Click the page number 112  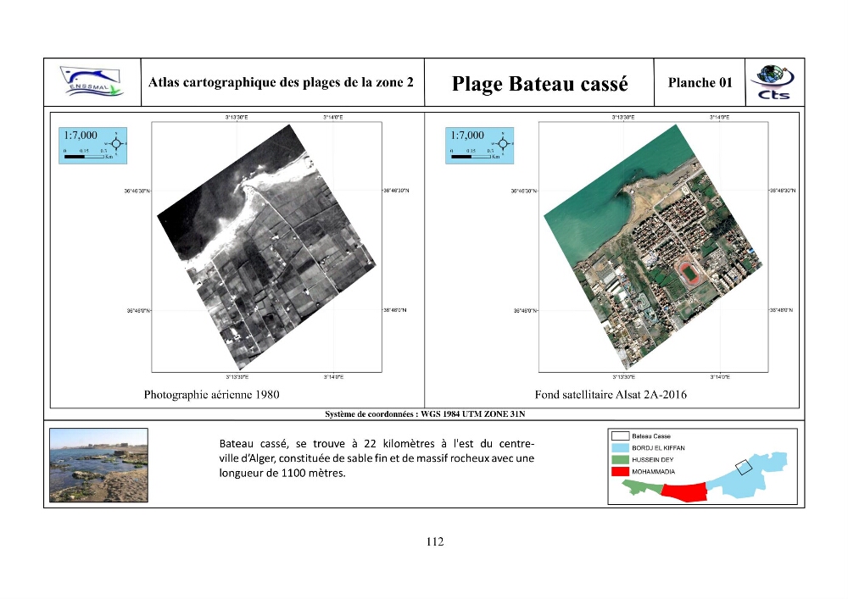click(435, 541)
